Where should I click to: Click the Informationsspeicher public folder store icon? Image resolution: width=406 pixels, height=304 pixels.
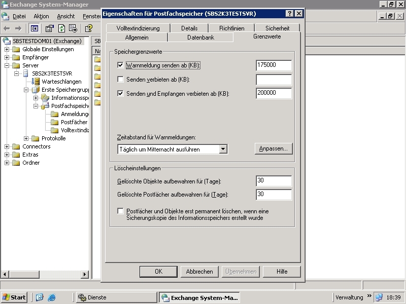tap(45, 98)
